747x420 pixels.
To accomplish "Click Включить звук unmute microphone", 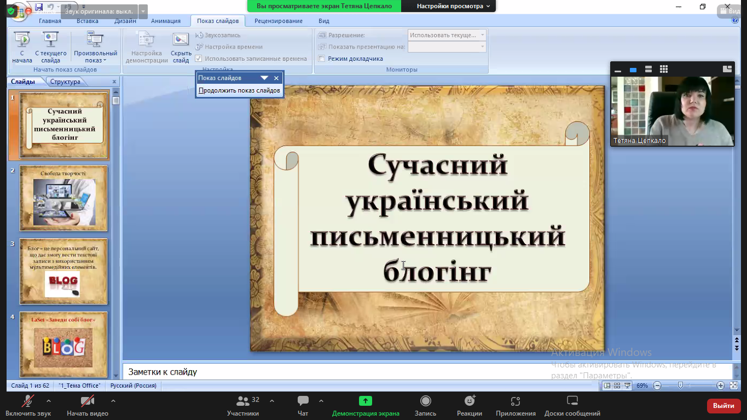I will 28,406.
